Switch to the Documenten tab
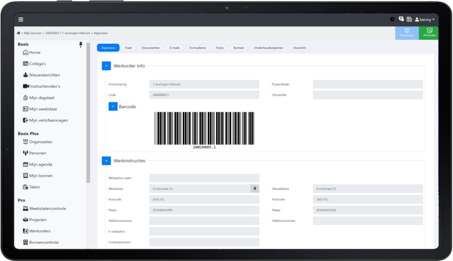This screenshot has height=261, width=453. (150, 48)
